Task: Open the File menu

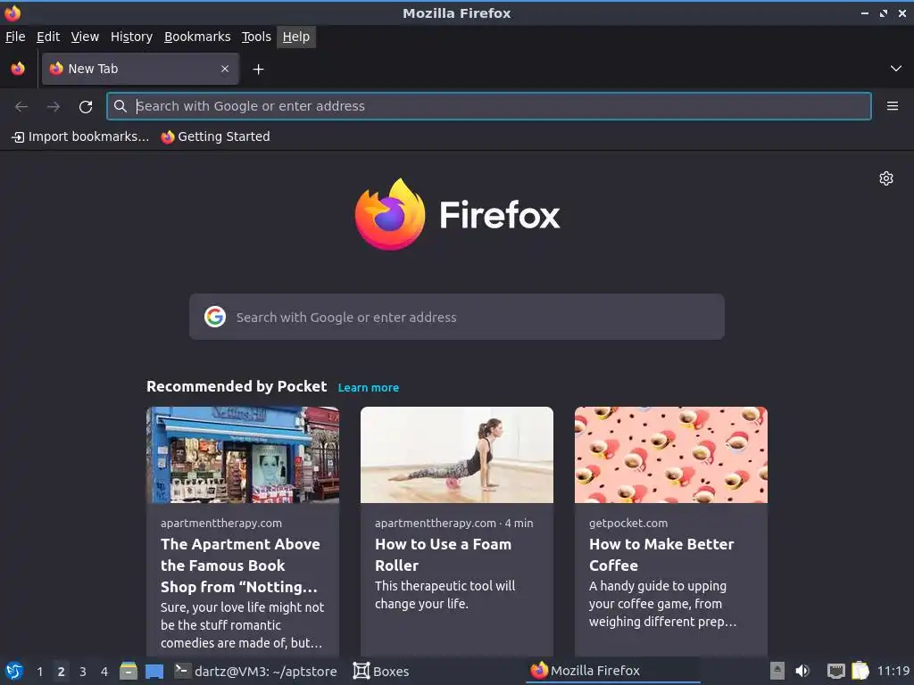Action: (x=15, y=37)
